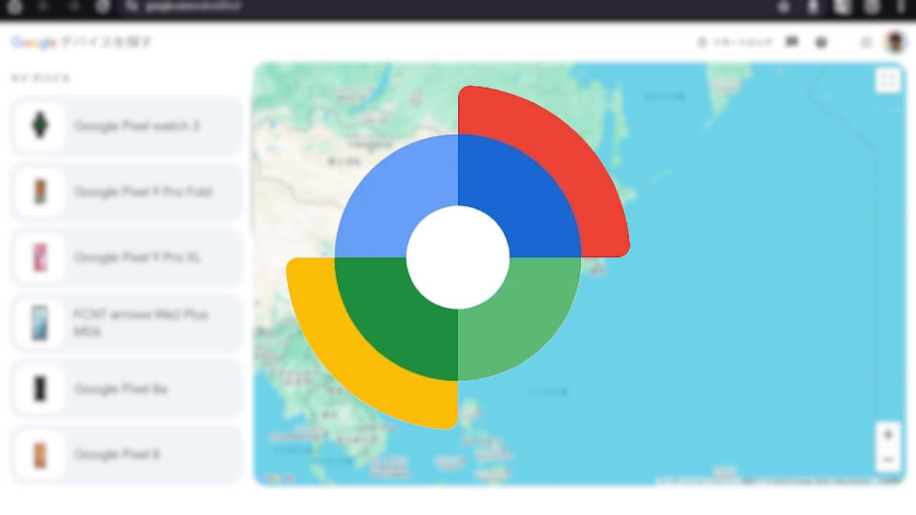This screenshot has width=916, height=515.
Task: Open the send feedback icon
Action: coord(791,42)
